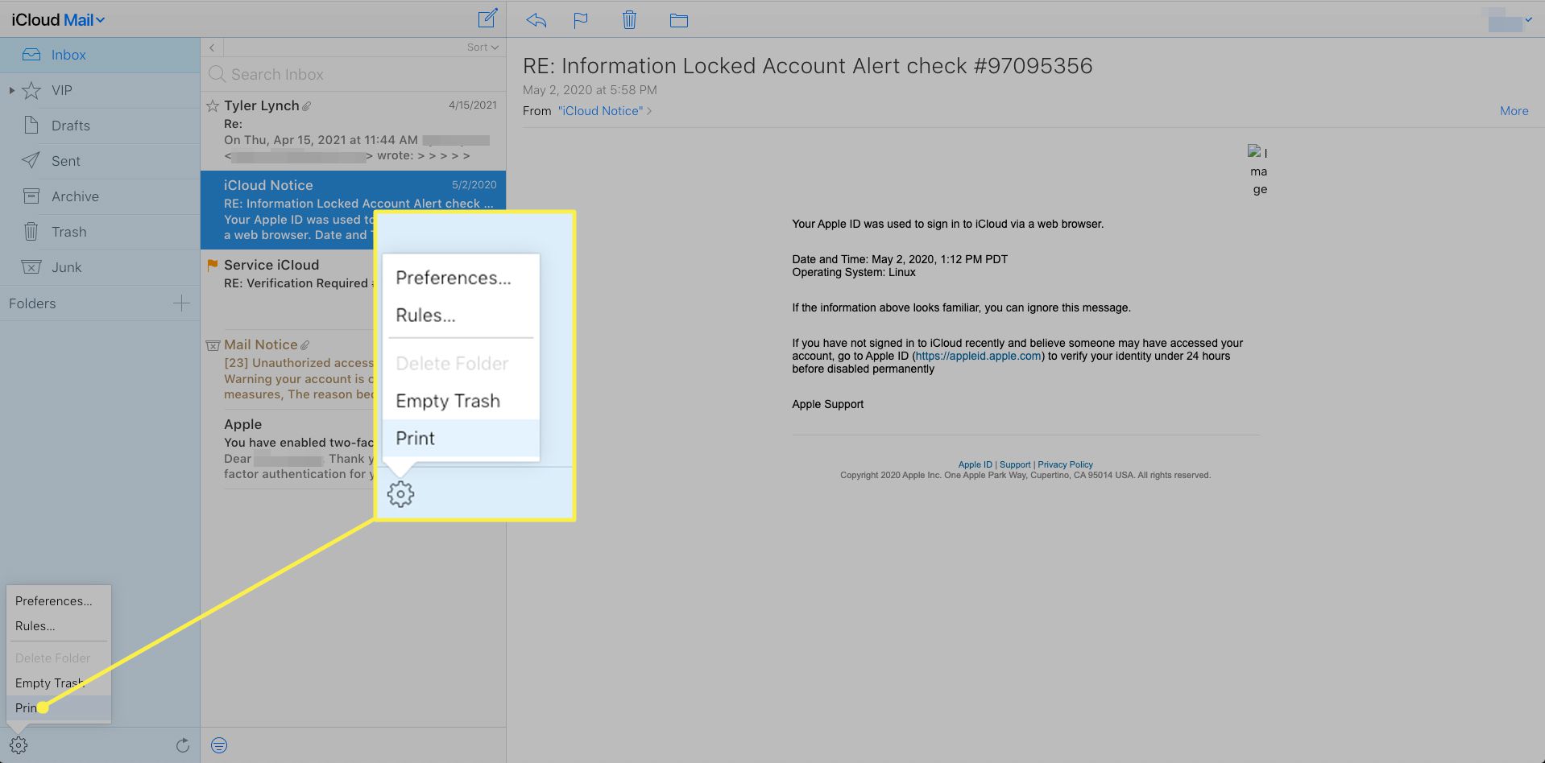Click the Support footer link
The width and height of the screenshot is (1545, 763).
coord(1015,464)
